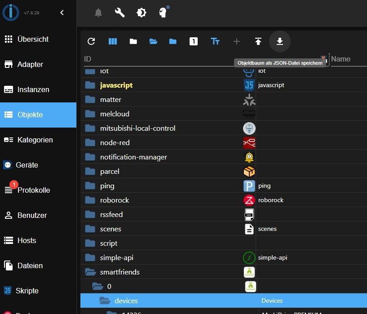
Task: Expand the javascript folder
Action: (90, 85)
